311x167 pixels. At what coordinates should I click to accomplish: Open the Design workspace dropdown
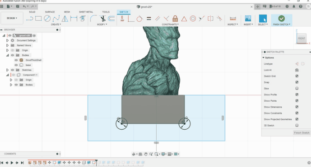coord(12,18)
